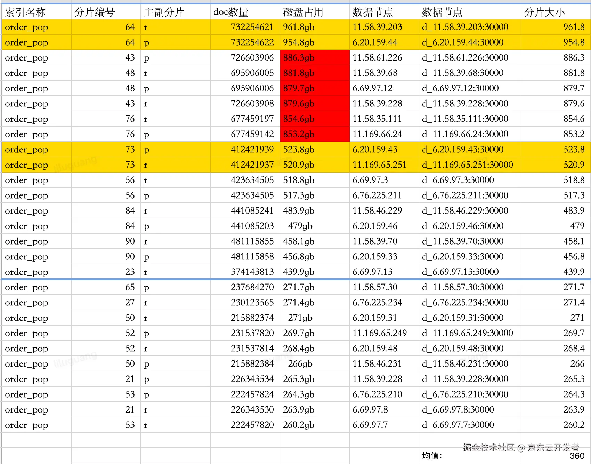Choose the 458.1gb cell
Viewport: 591px width, 464px height.
point(315,241)
